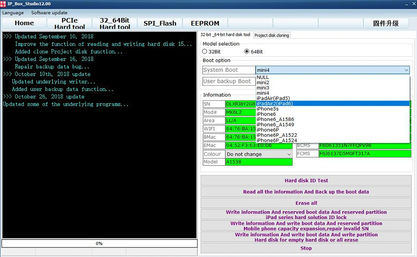Click the BCMS value field
Image resolution: width=417 pixels, height=257 pixels.
point(365,145)
